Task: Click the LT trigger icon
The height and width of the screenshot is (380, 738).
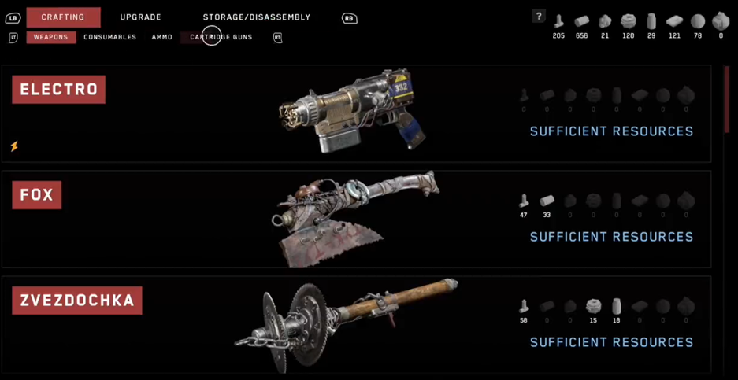Action: (x=13, y=38)
